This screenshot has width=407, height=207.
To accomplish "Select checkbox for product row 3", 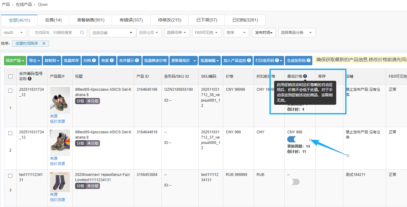I will [10, 176].
